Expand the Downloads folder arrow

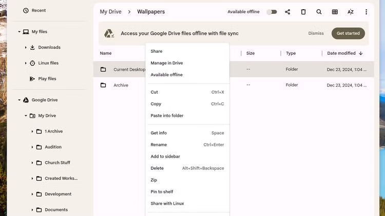point(26,48)
